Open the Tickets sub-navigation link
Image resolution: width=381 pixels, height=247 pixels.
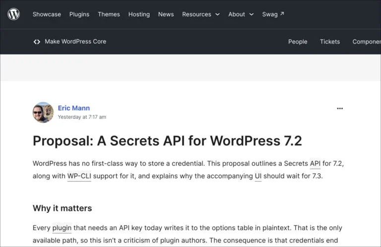click(330, 42)
